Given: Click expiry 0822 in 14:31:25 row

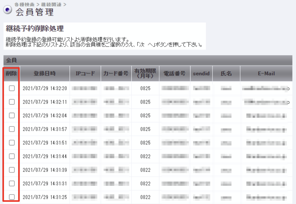Looking at the screenshot, I should (x=145, y=197).
